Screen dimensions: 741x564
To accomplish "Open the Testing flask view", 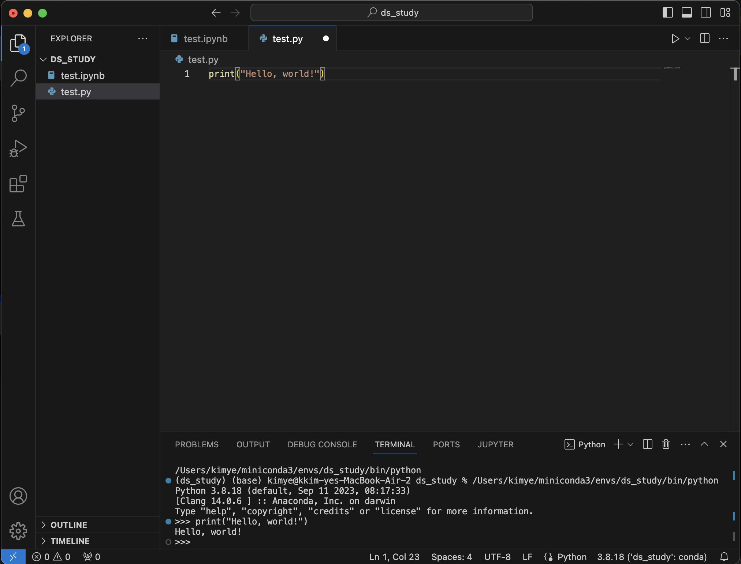I will coord(18,219).
